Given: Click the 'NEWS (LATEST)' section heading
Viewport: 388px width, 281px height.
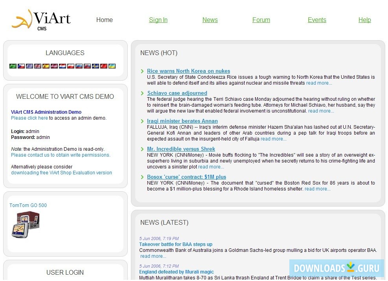Looking at the screenshot, I should 164,222.
